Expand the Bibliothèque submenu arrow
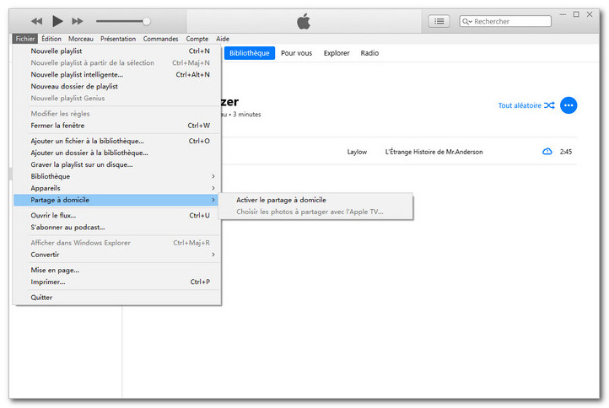The image size is (609, 408). [x=213, y=176]
